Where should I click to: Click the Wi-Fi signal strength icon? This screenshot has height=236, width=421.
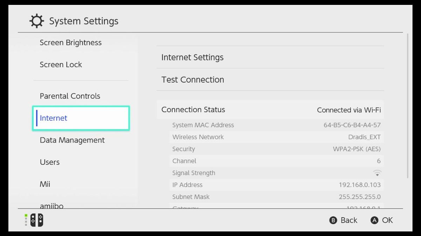377,172
